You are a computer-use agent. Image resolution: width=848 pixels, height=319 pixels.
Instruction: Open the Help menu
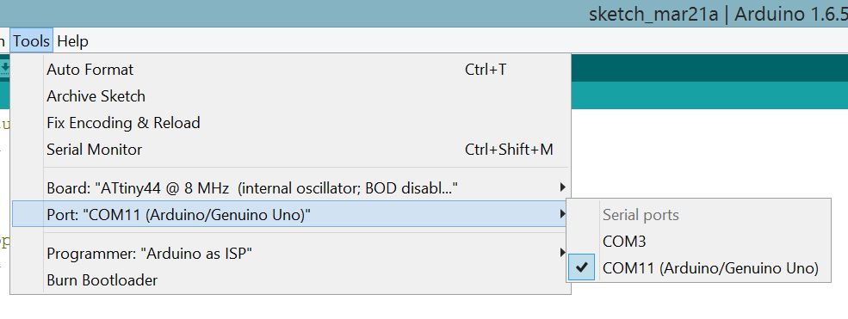pyautogui.click(x=72, y=41)
